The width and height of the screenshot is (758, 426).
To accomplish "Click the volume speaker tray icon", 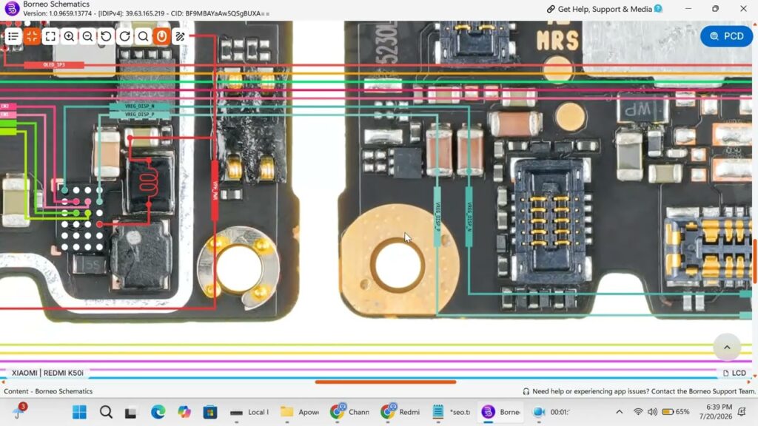I will coord(652,412).
